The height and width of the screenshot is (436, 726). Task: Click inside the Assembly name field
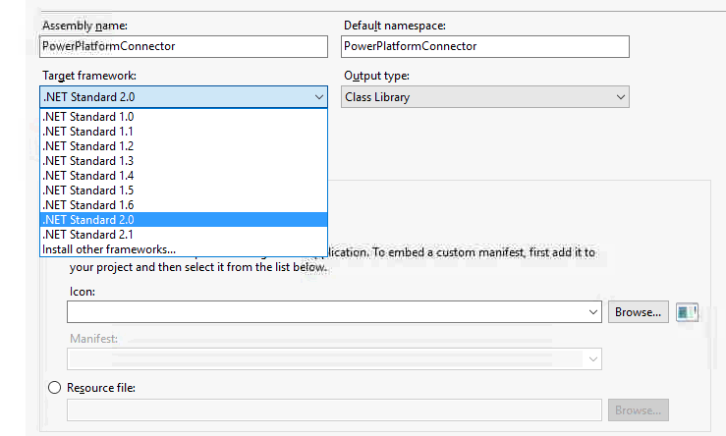point(184,46)
